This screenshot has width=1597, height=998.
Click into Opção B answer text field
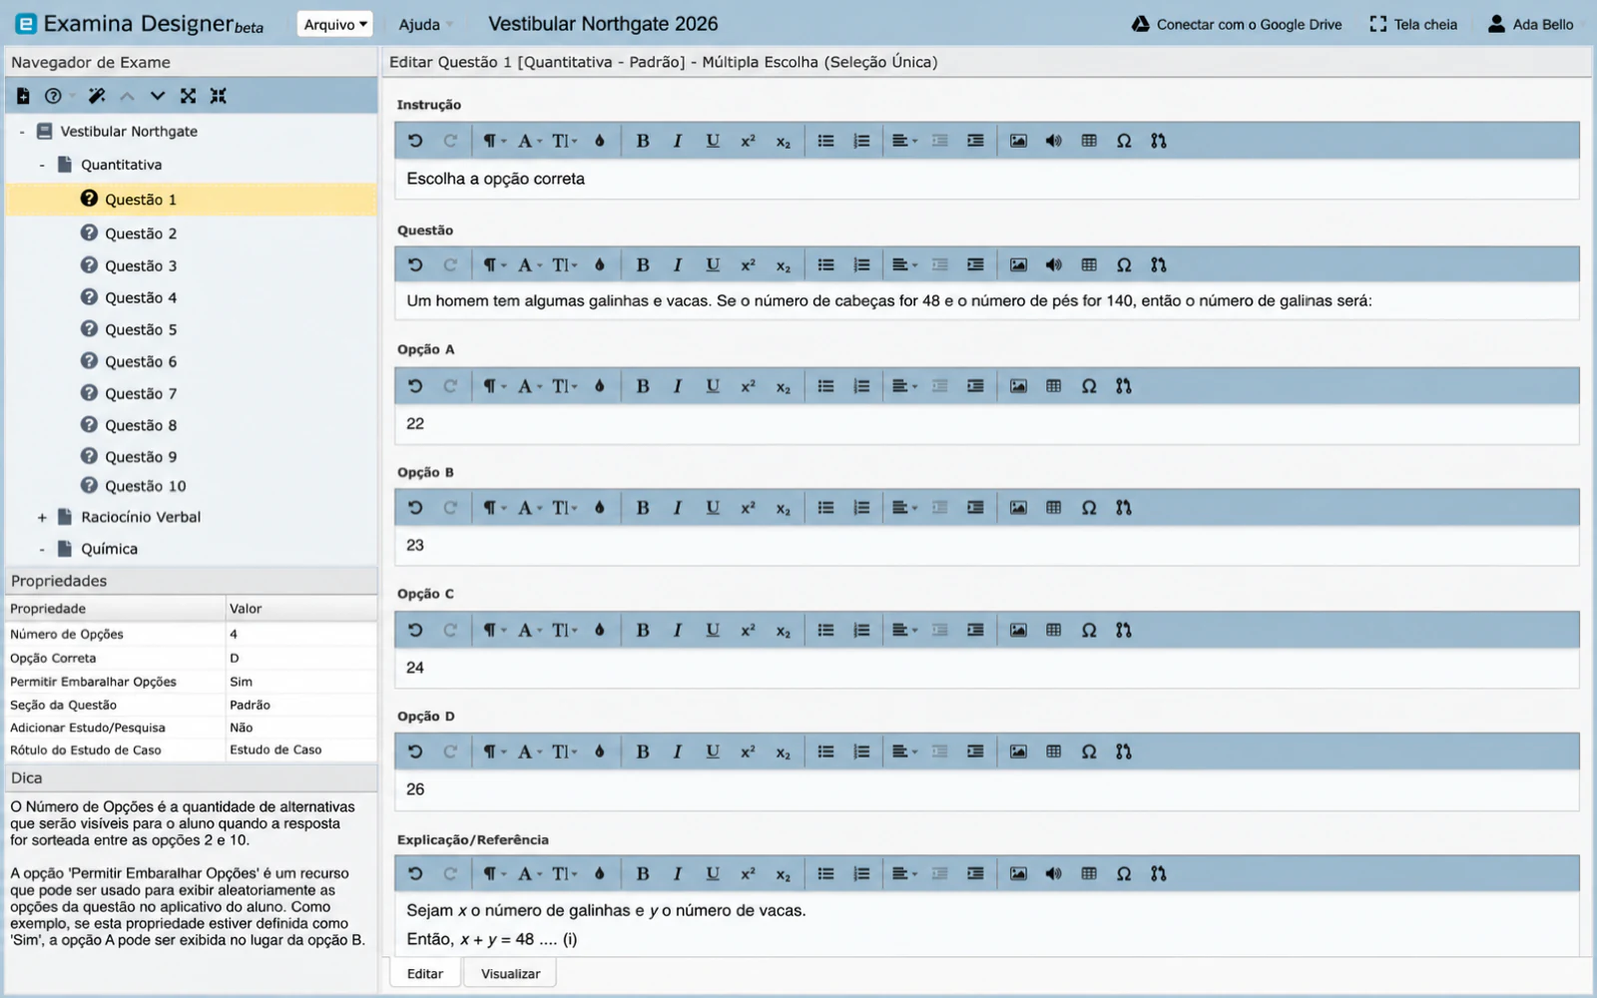(x=986, y=545)
